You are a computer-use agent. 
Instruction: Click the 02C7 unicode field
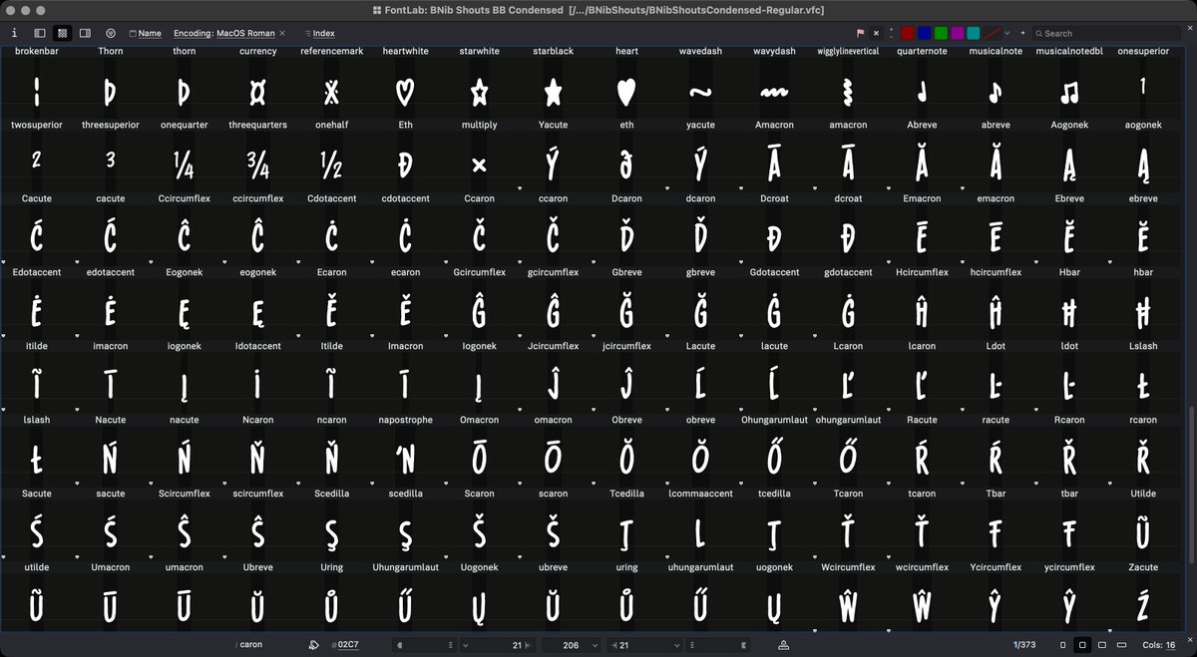click(x=347, y=645)
